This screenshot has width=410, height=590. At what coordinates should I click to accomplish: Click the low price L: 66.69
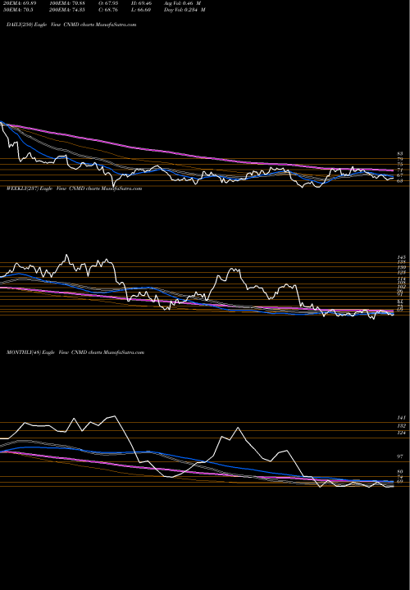(x=141, y=10)
